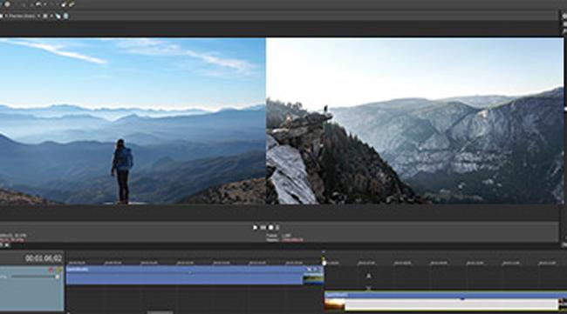Click the sunset thumbnail on the second clip
Screen dimensions: 567x314
tap(335, 304)
